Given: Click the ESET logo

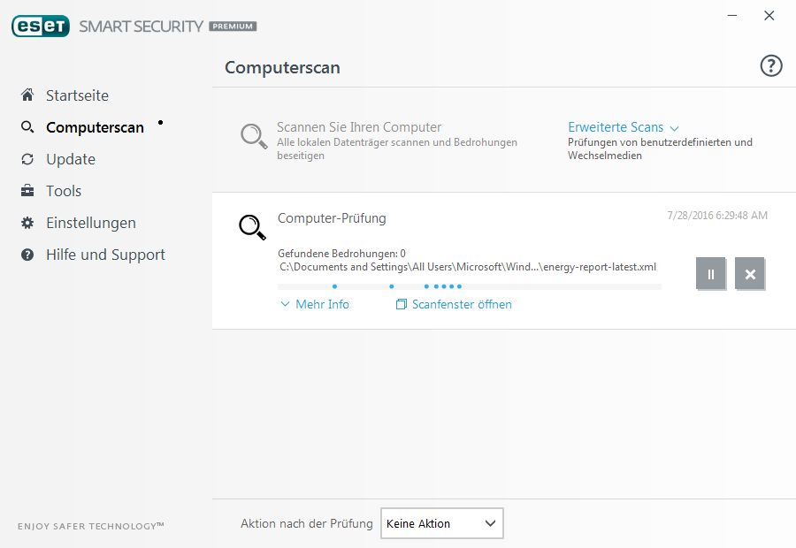Looking at the screenshot, I should point(41,26).
